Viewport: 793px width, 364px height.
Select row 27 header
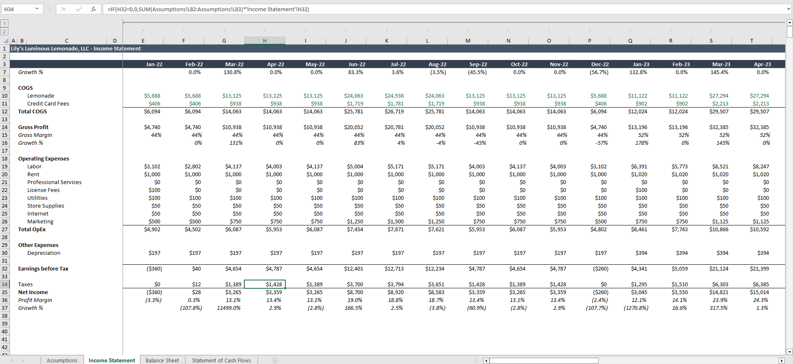(x=5, y=229)
